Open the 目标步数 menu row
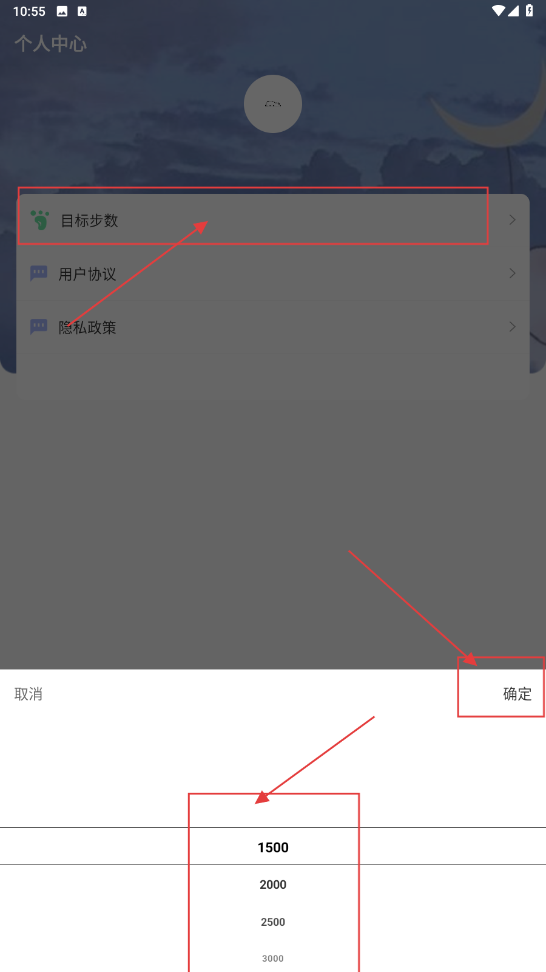The width and height of the screenshot is (546, 972). click(x=273, y=220)
